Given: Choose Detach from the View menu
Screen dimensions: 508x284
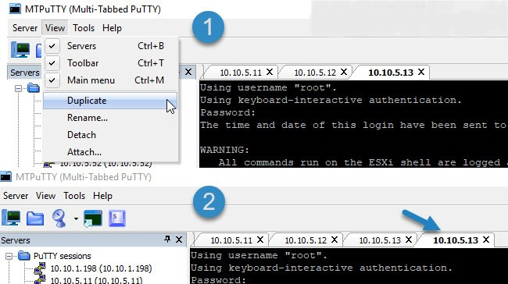Looking at the screenshot, I should [110, 135].
